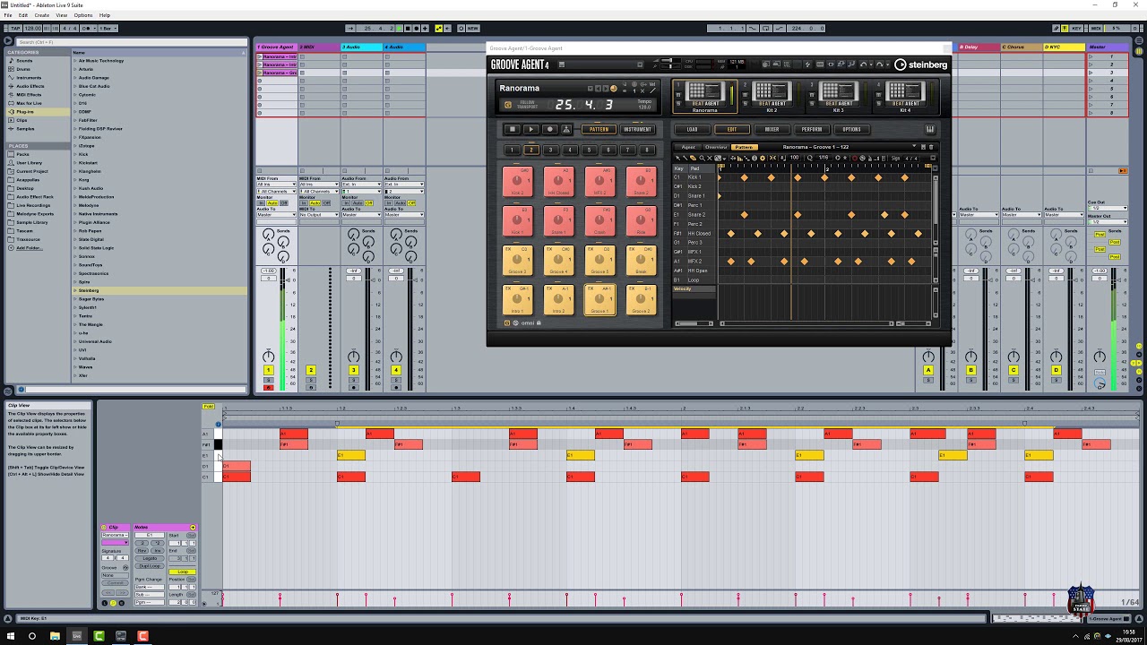Toggle track 2 MIDI activator button
The width and height of the screenshot is (1147, 645).
click(310, 370)
